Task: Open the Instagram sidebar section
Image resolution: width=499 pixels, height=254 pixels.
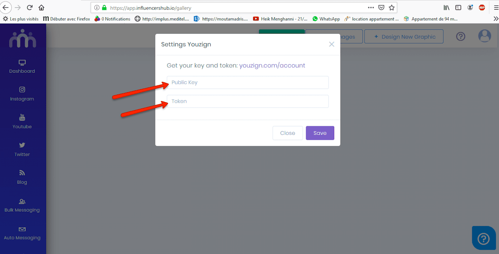Action: [22, 94]
